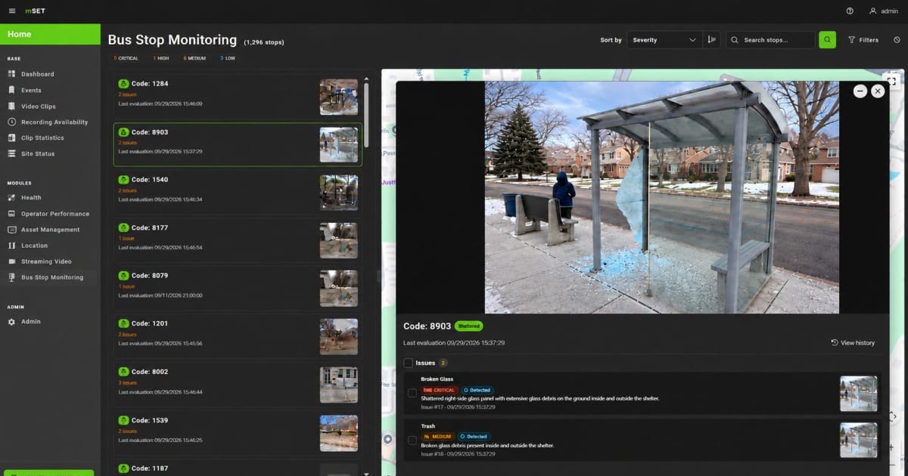Viewport: 908px width, 476px height.
Task: Click the Asset Management icon
Action: (x=12, y=230)
